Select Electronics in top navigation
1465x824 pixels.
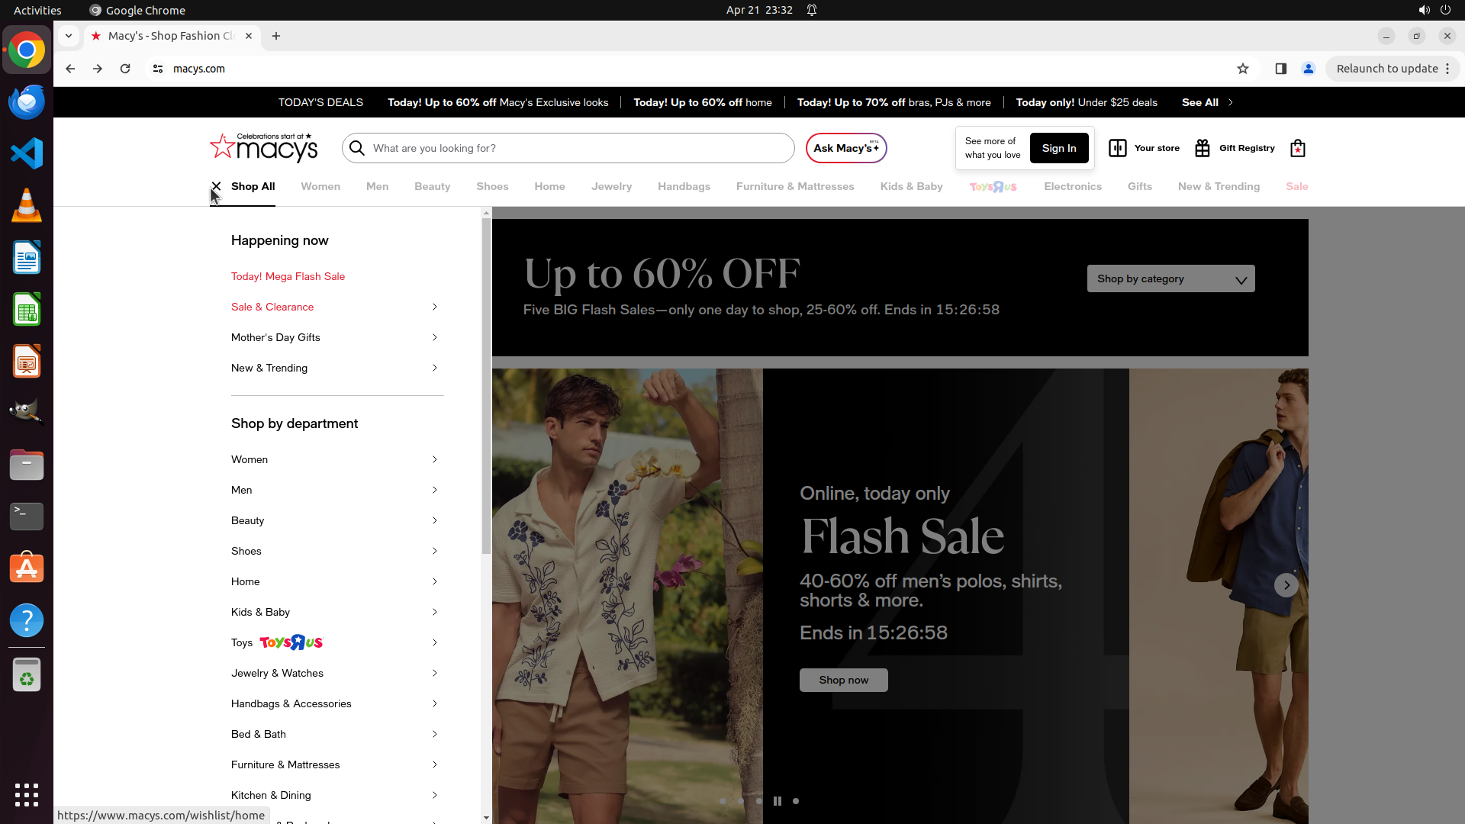(1072, 186)
